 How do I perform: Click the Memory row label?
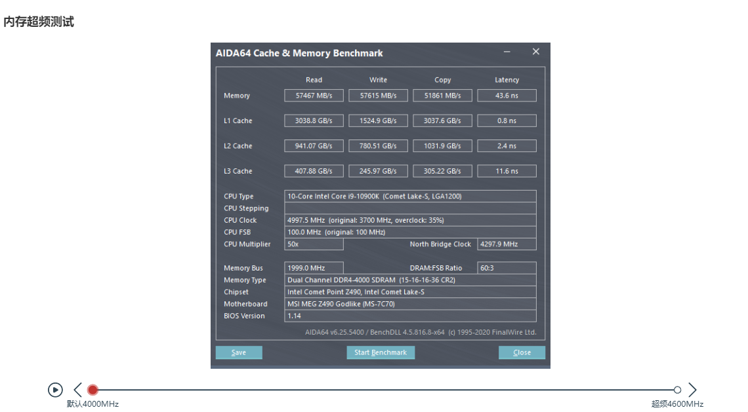[x=237, y=96]
